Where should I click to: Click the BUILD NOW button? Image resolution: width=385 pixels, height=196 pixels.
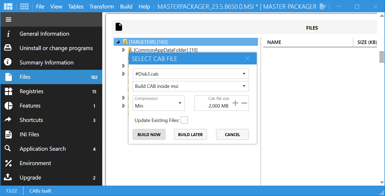(x=149, y=134)
